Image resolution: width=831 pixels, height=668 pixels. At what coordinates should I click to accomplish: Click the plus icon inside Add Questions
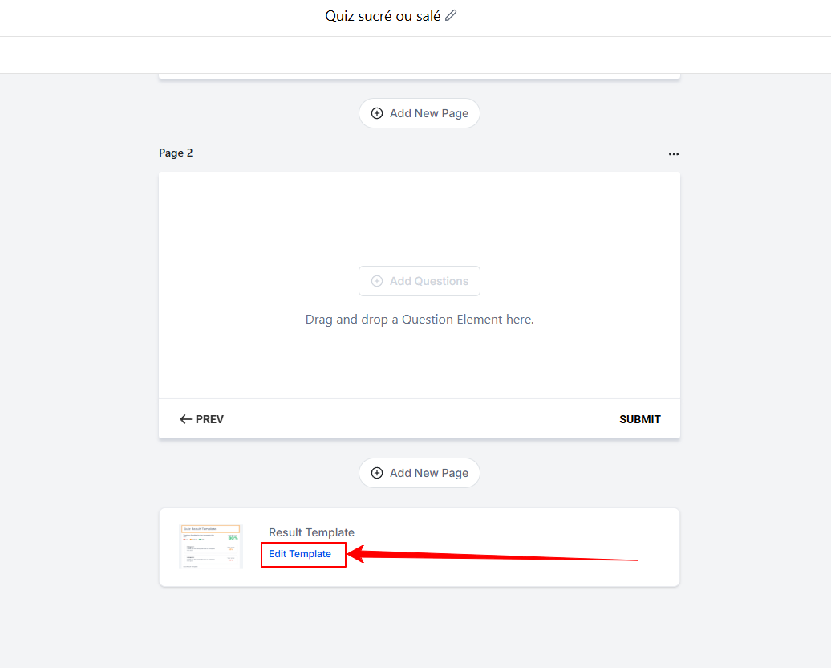pos(377,281)
